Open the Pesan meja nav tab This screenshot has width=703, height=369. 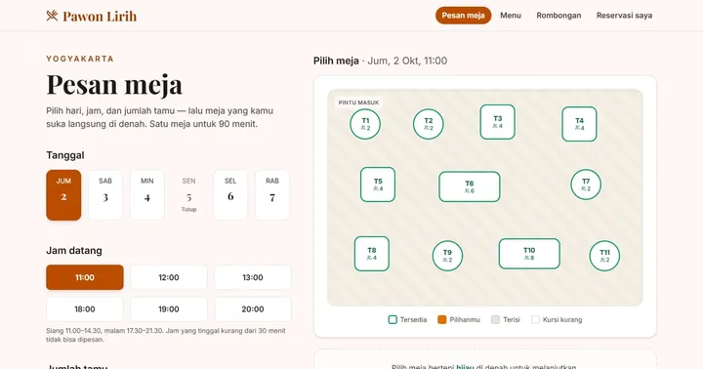point(463,16)
